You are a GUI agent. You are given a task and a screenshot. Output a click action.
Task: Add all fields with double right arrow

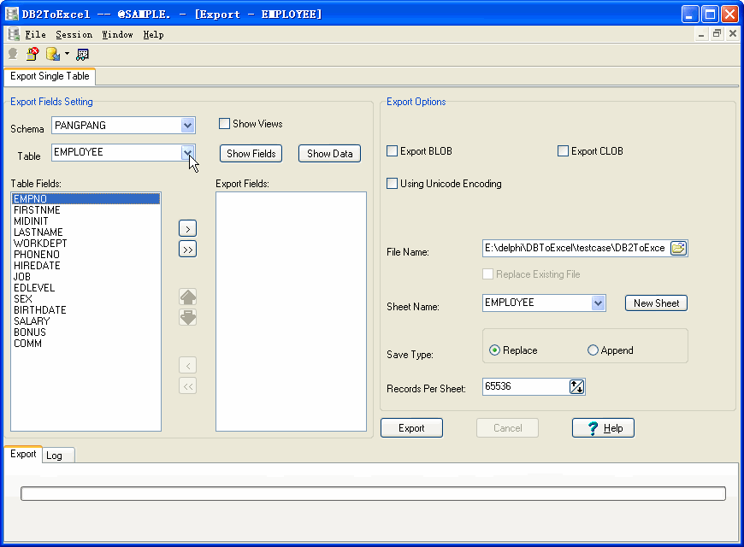click(188, 249)
